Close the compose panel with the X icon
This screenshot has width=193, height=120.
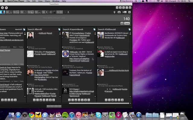click(129, 12)
